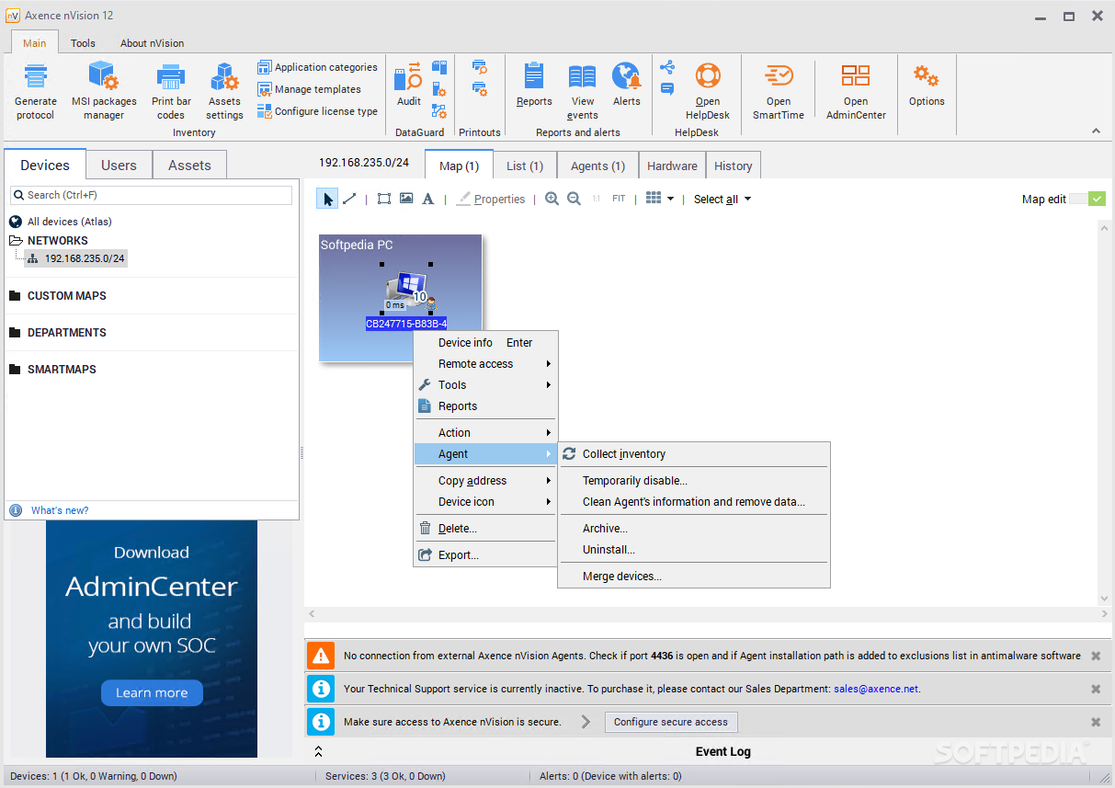Expand Event Log panel chevrons
Screen dimensions: 1115x788
(318, 751)
